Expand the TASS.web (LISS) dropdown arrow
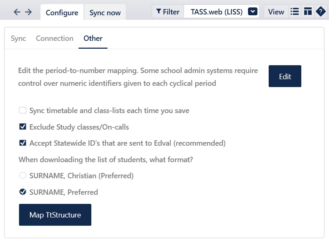The height and width of the screenshot is (241, 329). coord(253,12)
